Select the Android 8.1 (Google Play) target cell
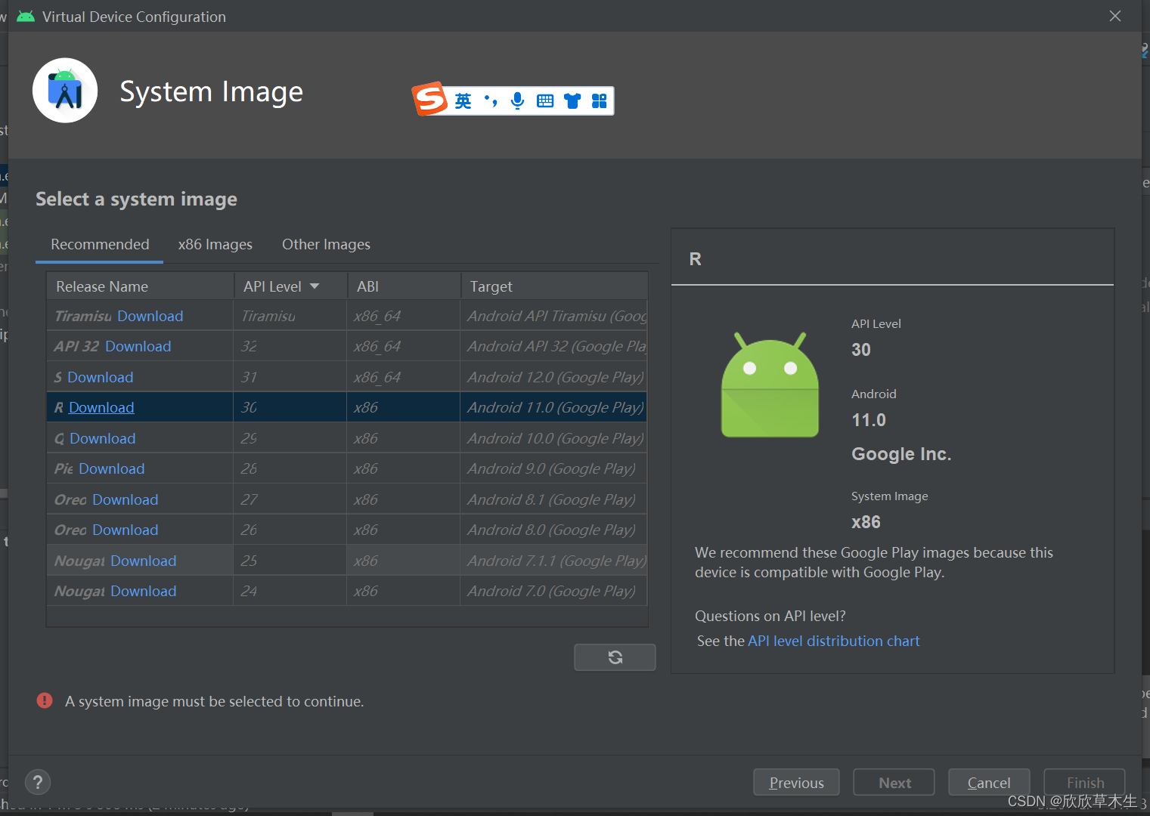Screen dimensions: 1150x816 553,499
